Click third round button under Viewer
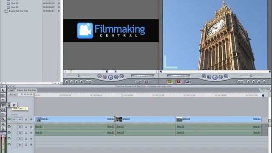Screen dimensions: 272x153 tap(76, 82)
